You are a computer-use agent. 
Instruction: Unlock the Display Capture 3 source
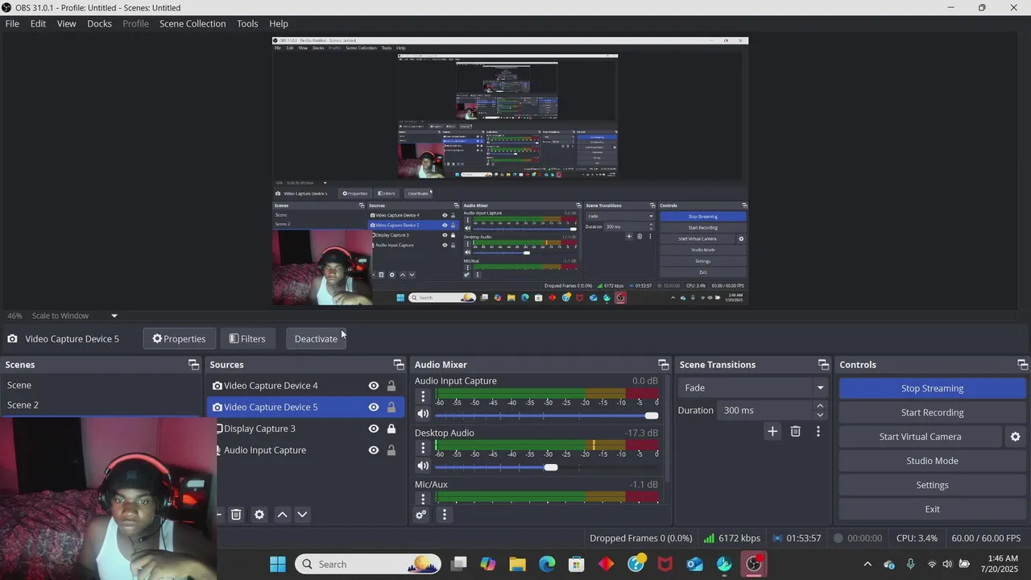(x=391, y=429)
